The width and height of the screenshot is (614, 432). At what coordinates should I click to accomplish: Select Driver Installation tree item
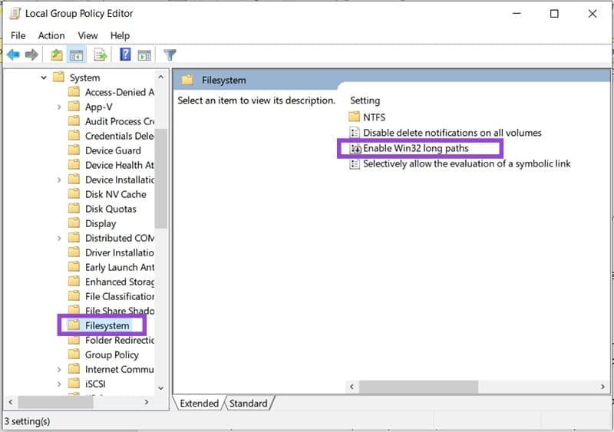(x=120, y=252)
